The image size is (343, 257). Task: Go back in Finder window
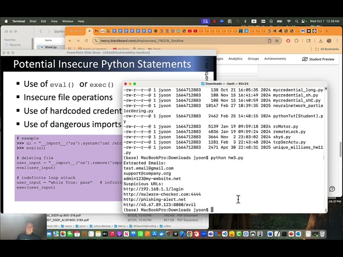tap(41, 31)
